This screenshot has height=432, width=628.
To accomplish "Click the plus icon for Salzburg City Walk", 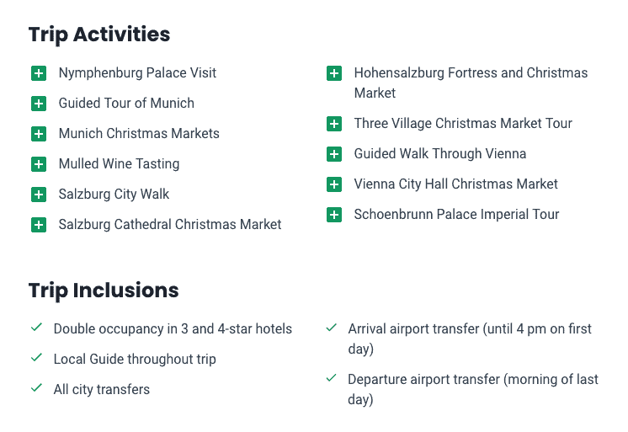I will tap(39, 195).
